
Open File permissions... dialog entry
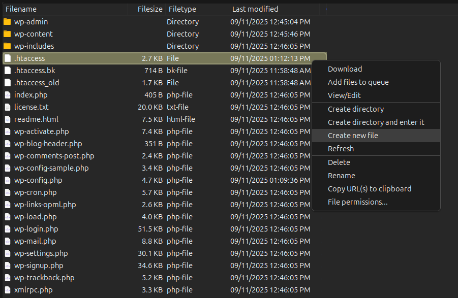[376, 202]
